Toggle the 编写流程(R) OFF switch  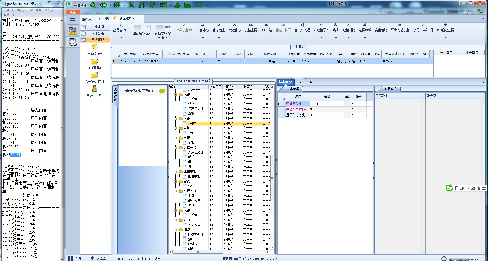(142, 27)
